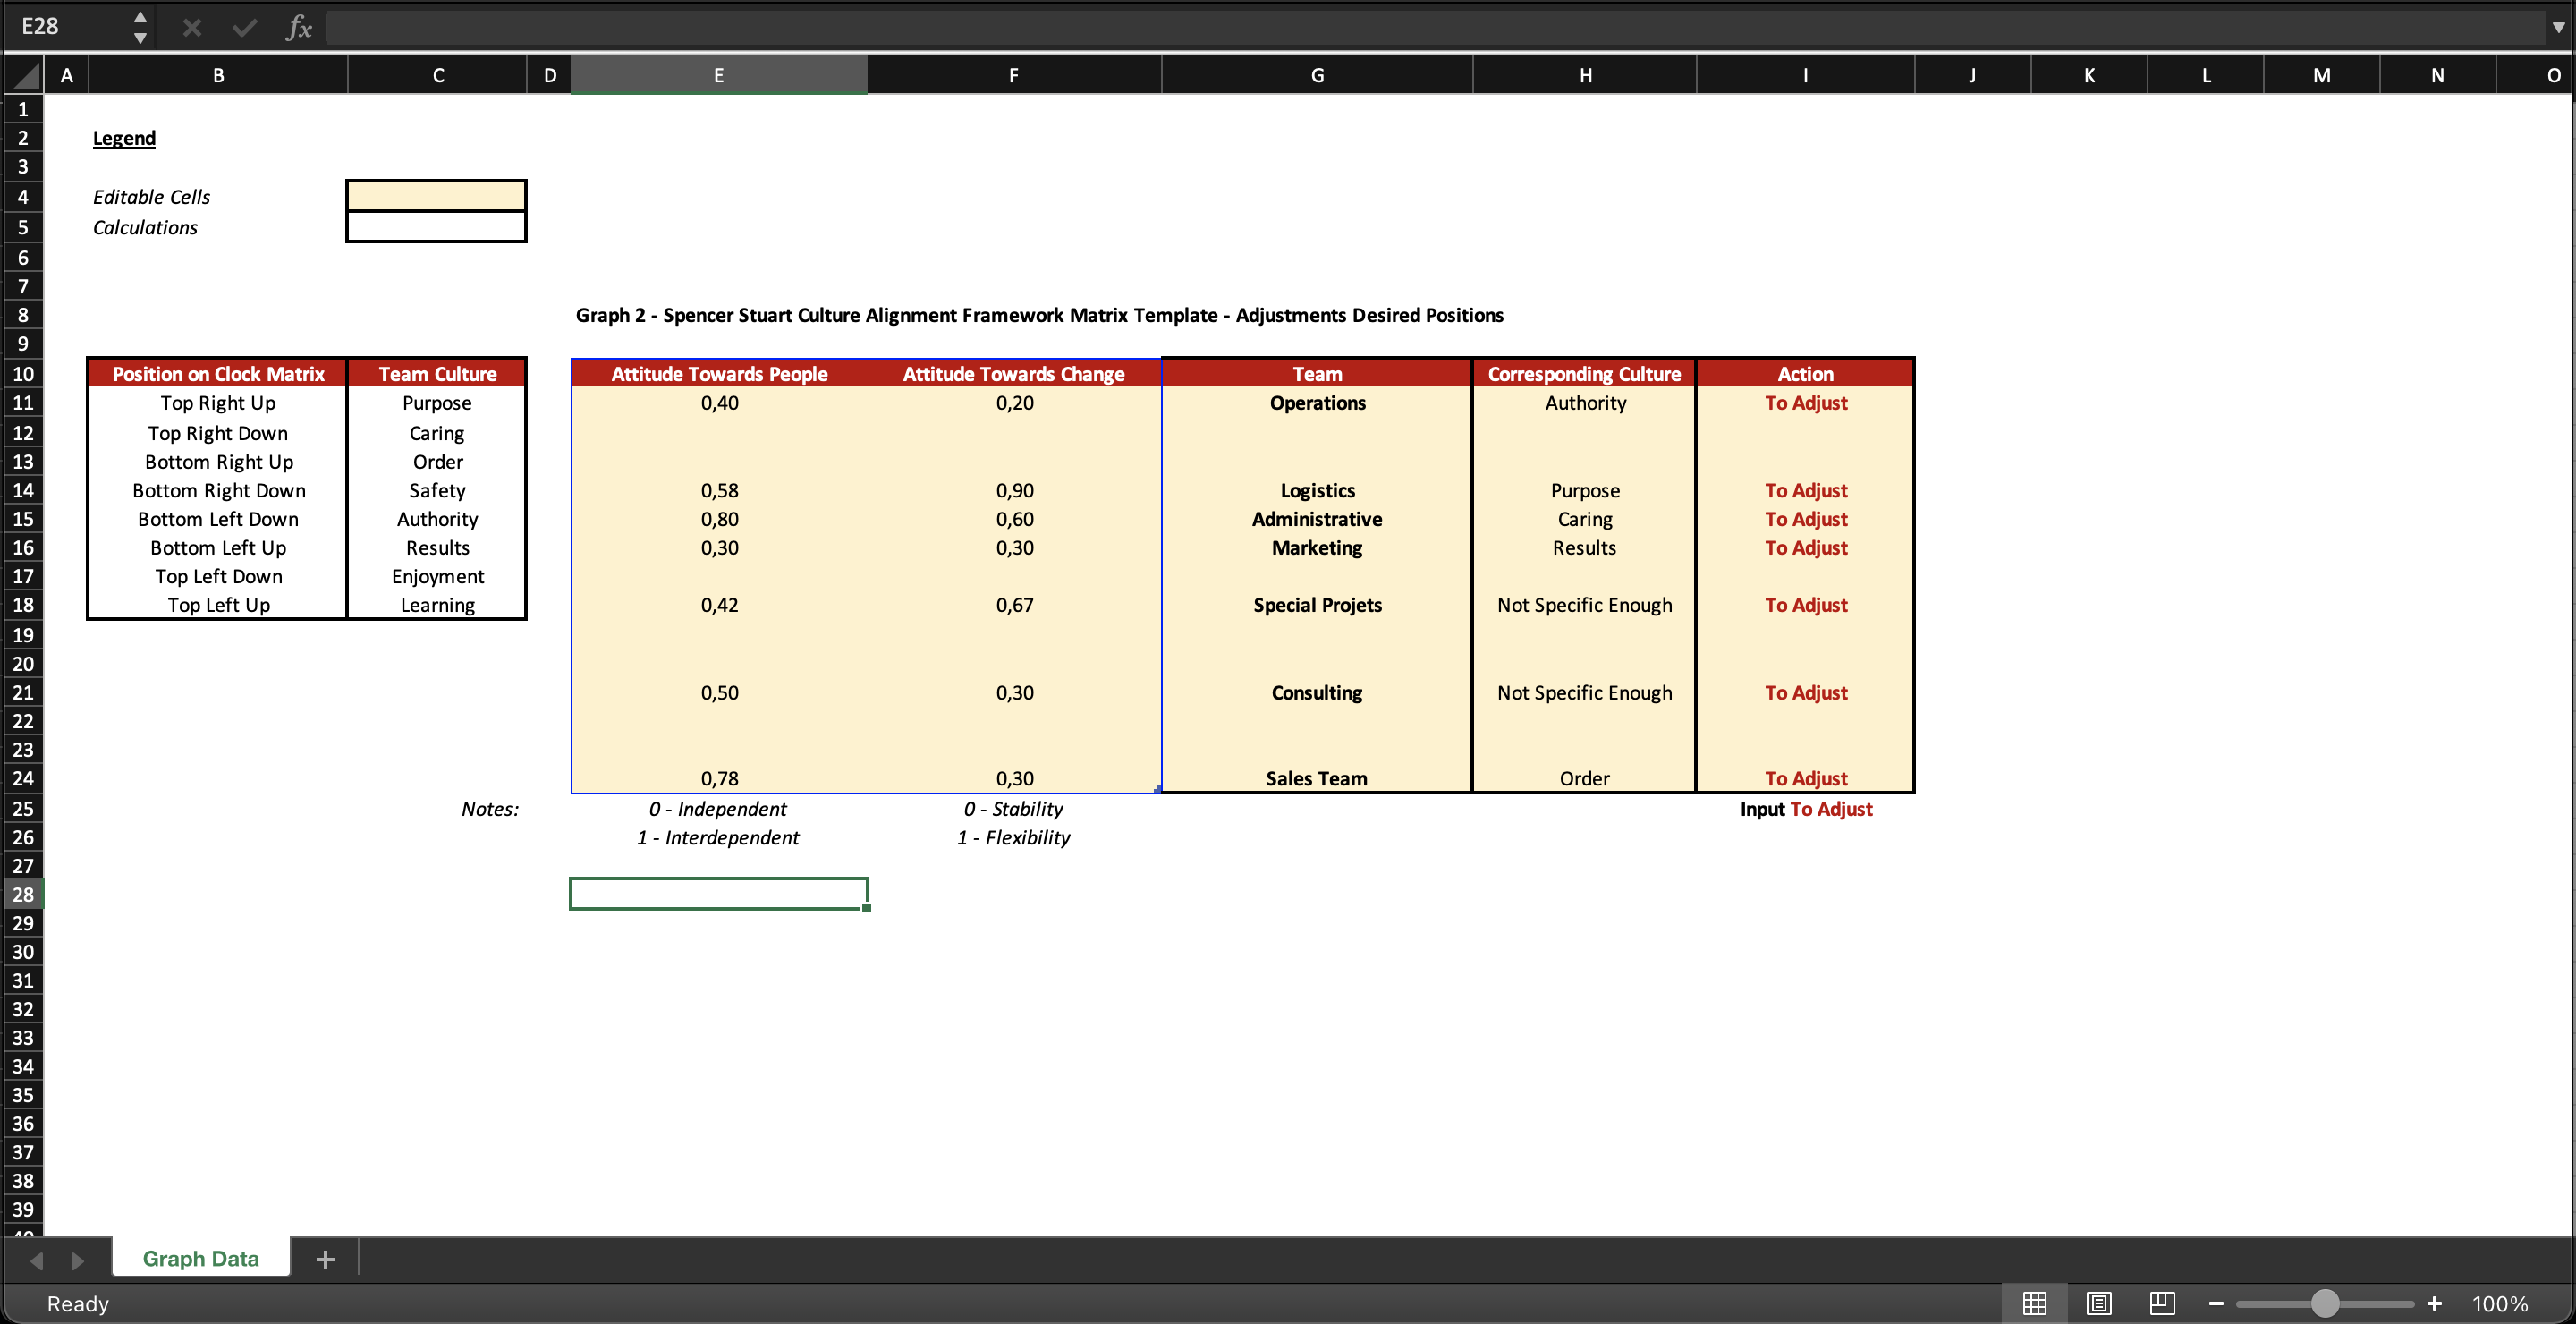Select the 0,67 value for Special Projets
The image size is (2576, 1324).
click(x=1014, y=605)
